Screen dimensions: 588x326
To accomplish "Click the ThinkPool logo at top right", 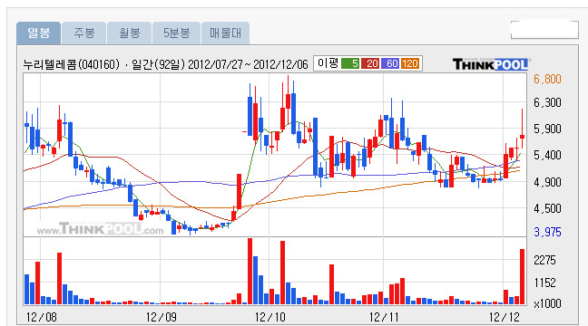I will click(x=491, y=64).
